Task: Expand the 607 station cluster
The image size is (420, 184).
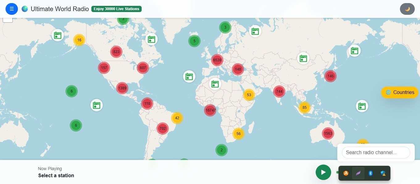Action: click(x=143, y=68)
